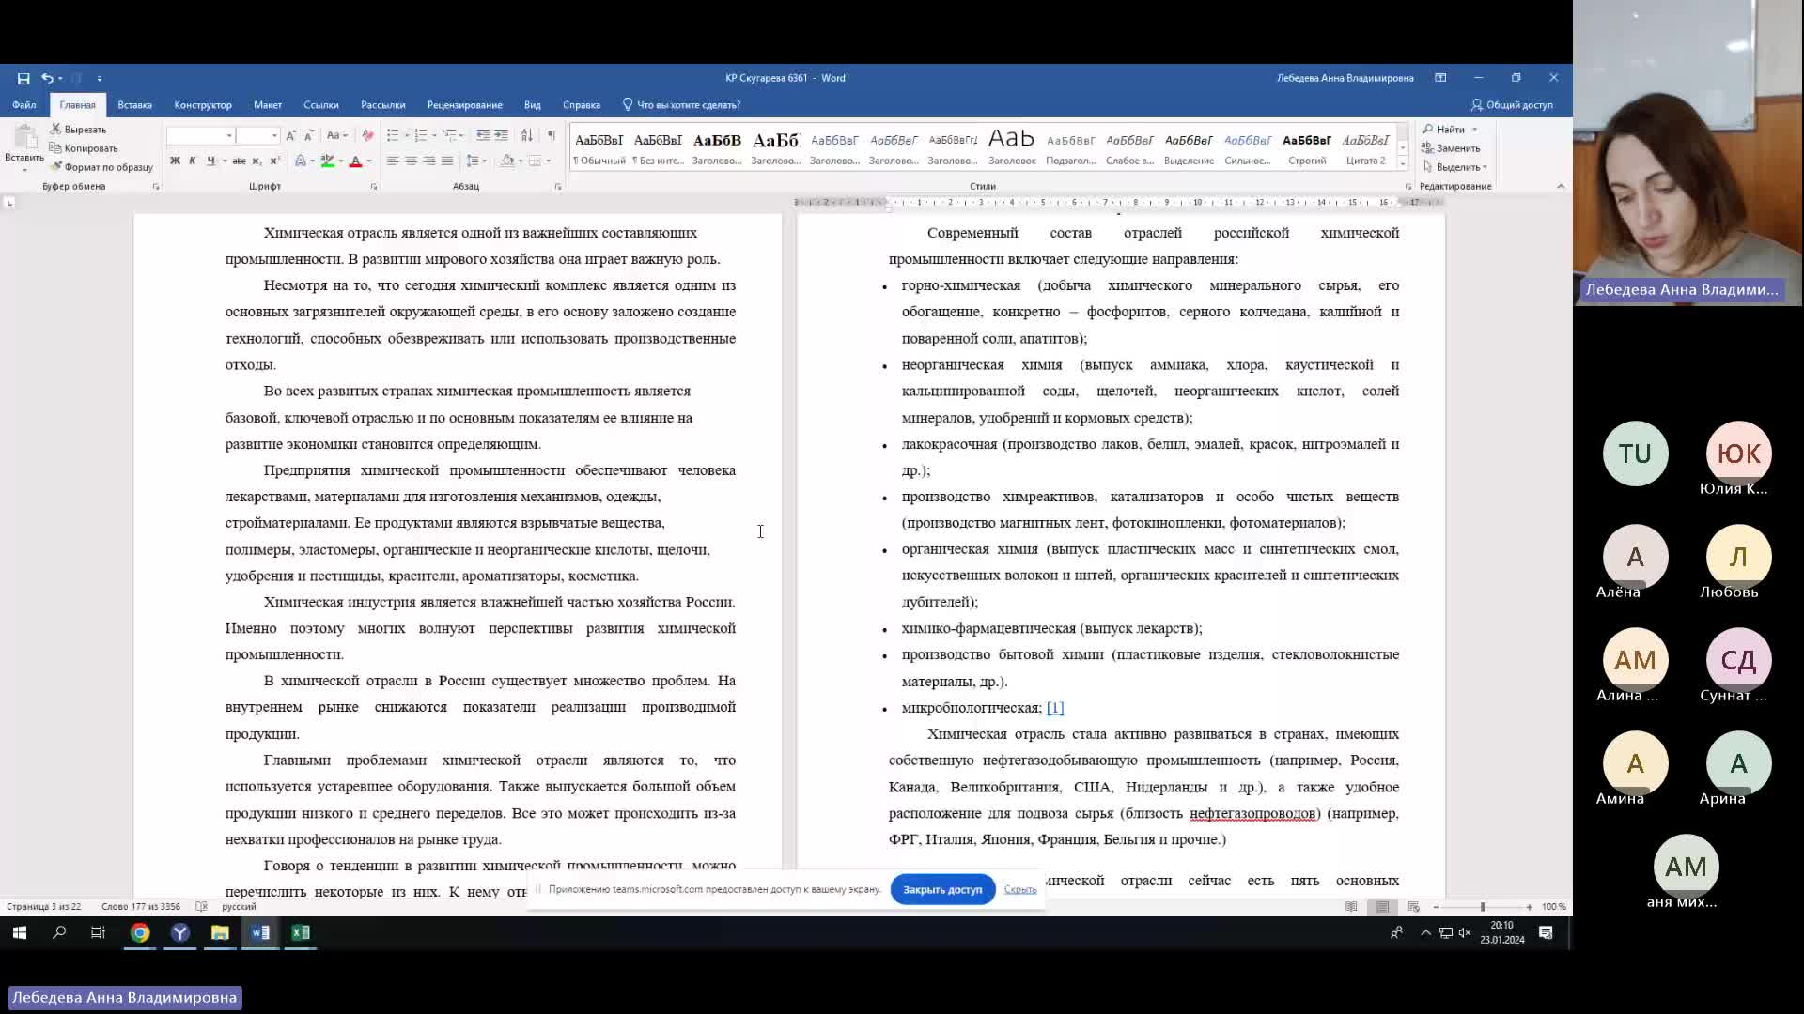Switch to read mode view icon
This screenshot has width=1804, height=1014.
tap(1351, 906)
